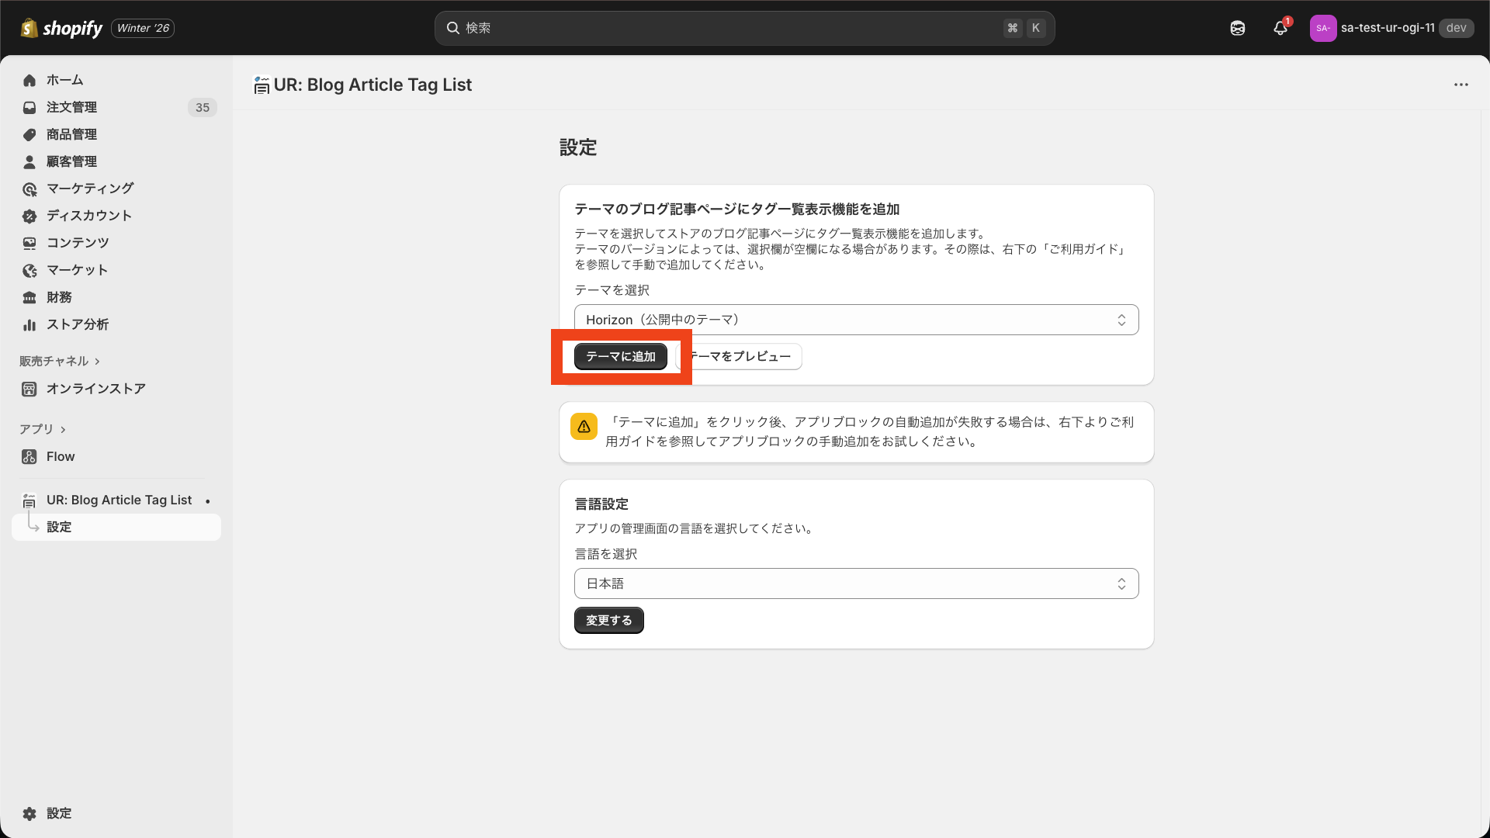Select ディスカウント in the navigation
This screenshot has width=1490, height=838.
(x=88, y=216)
